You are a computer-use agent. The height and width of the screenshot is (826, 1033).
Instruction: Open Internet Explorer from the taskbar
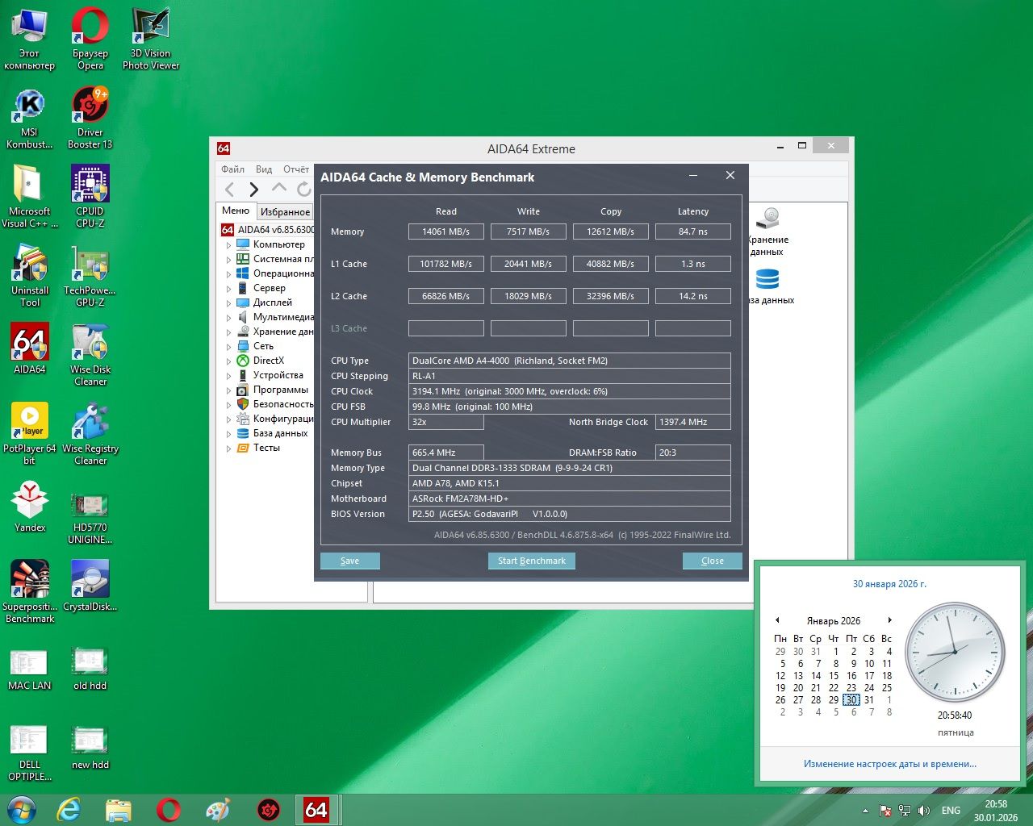(x=69, y=809)
